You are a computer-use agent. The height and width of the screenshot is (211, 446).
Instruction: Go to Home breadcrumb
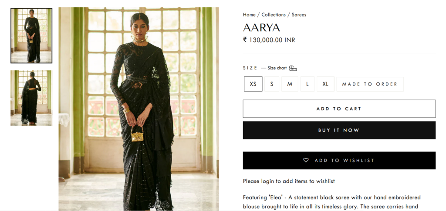249,15
